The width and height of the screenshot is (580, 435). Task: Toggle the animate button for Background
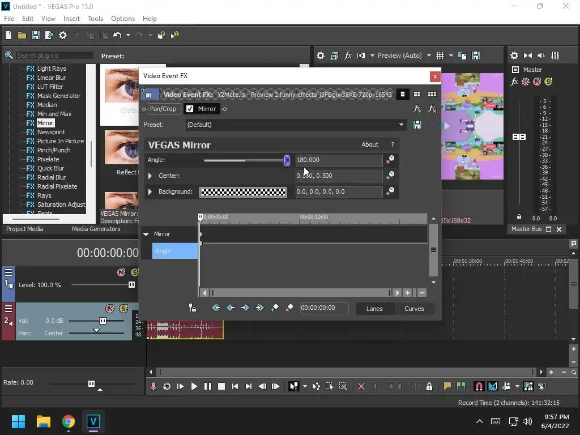click(x=390, y=191)
